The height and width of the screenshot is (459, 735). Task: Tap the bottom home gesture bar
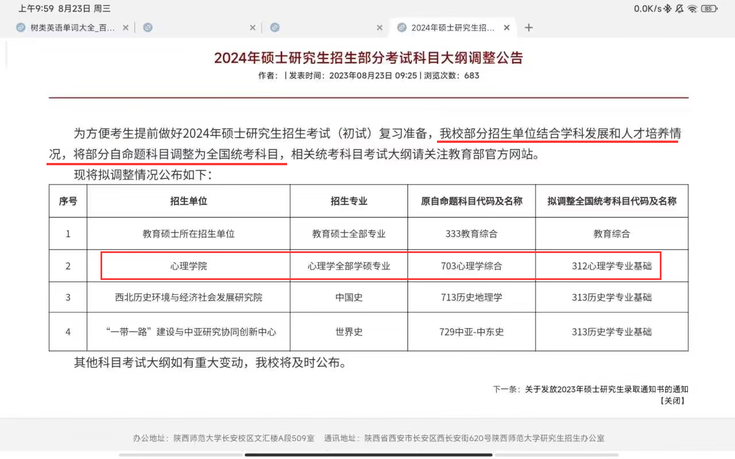[x=368, y=455]
